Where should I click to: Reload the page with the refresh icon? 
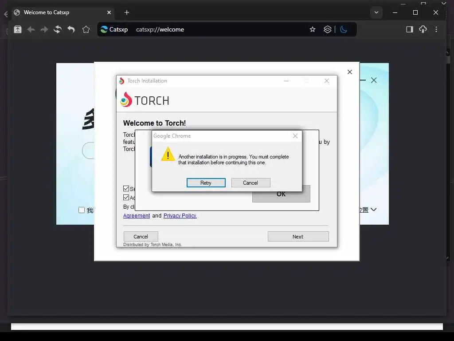click(x=58, y=29)
